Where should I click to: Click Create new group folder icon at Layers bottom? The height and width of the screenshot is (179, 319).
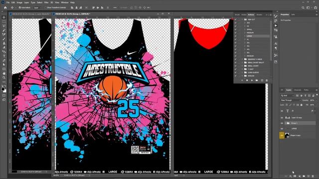pos(304,176)
